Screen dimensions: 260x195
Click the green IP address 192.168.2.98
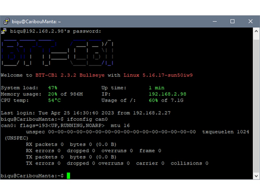tap(167, 94)
